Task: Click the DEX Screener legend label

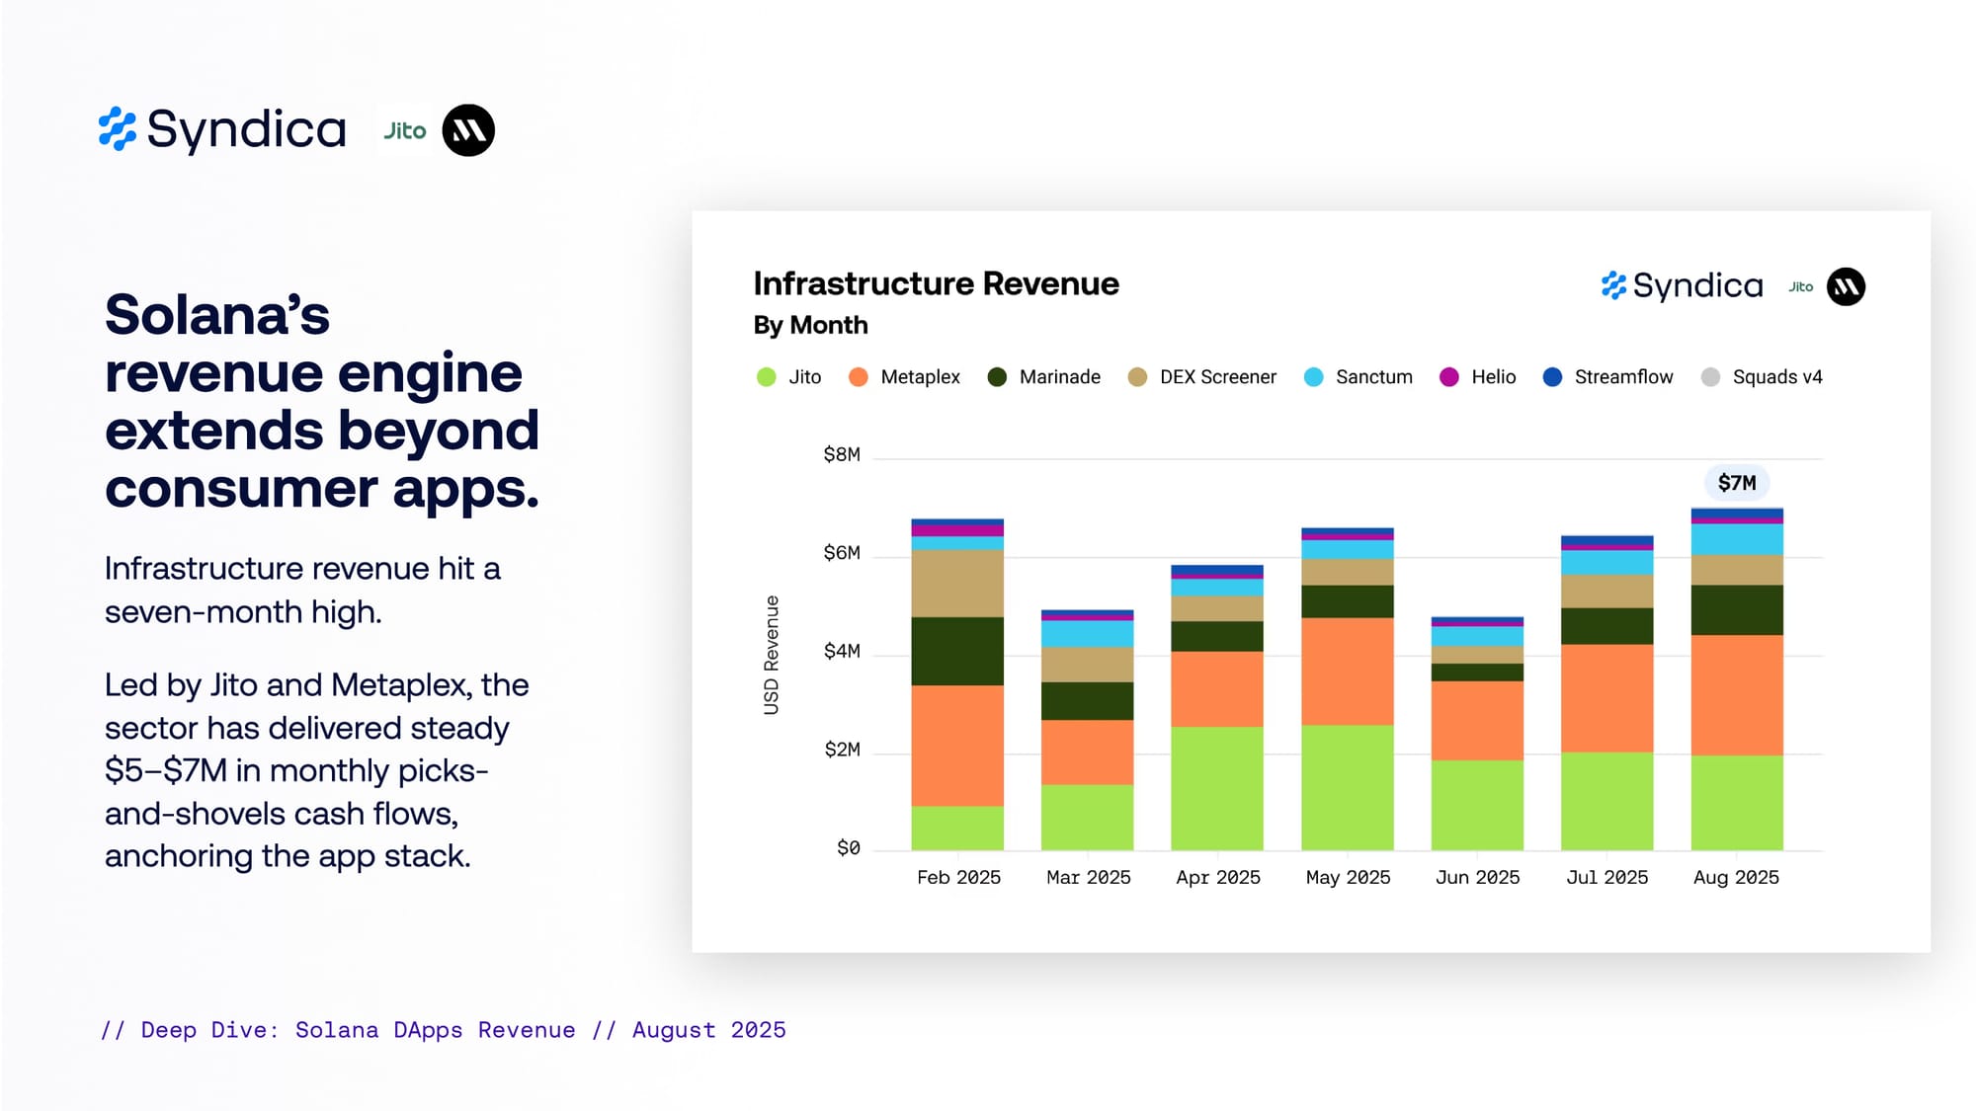Action: [1218, 377]
